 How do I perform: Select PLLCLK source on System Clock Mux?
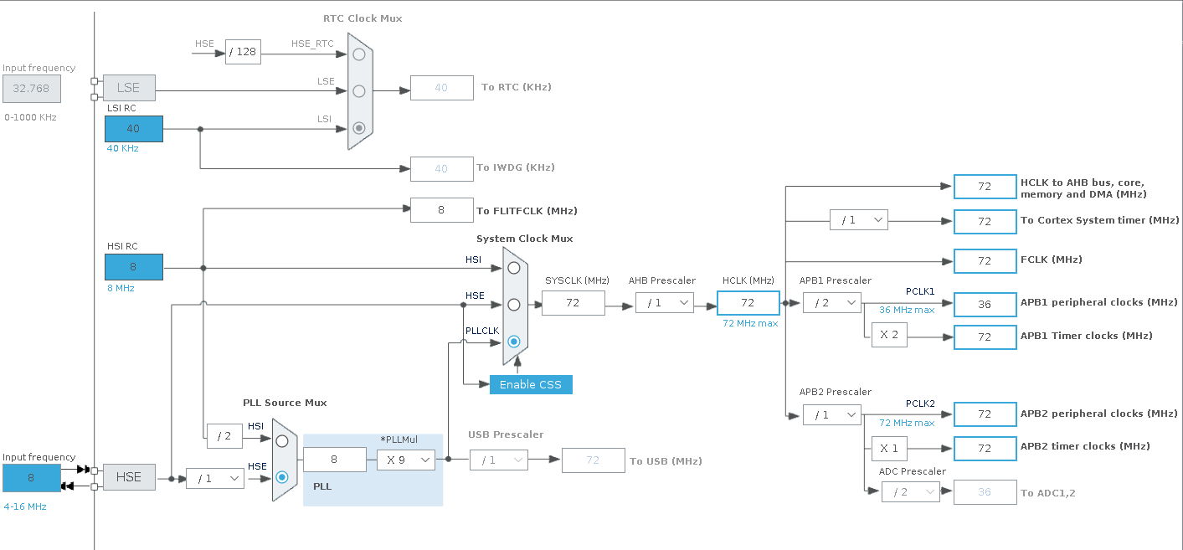click(513, 342)
